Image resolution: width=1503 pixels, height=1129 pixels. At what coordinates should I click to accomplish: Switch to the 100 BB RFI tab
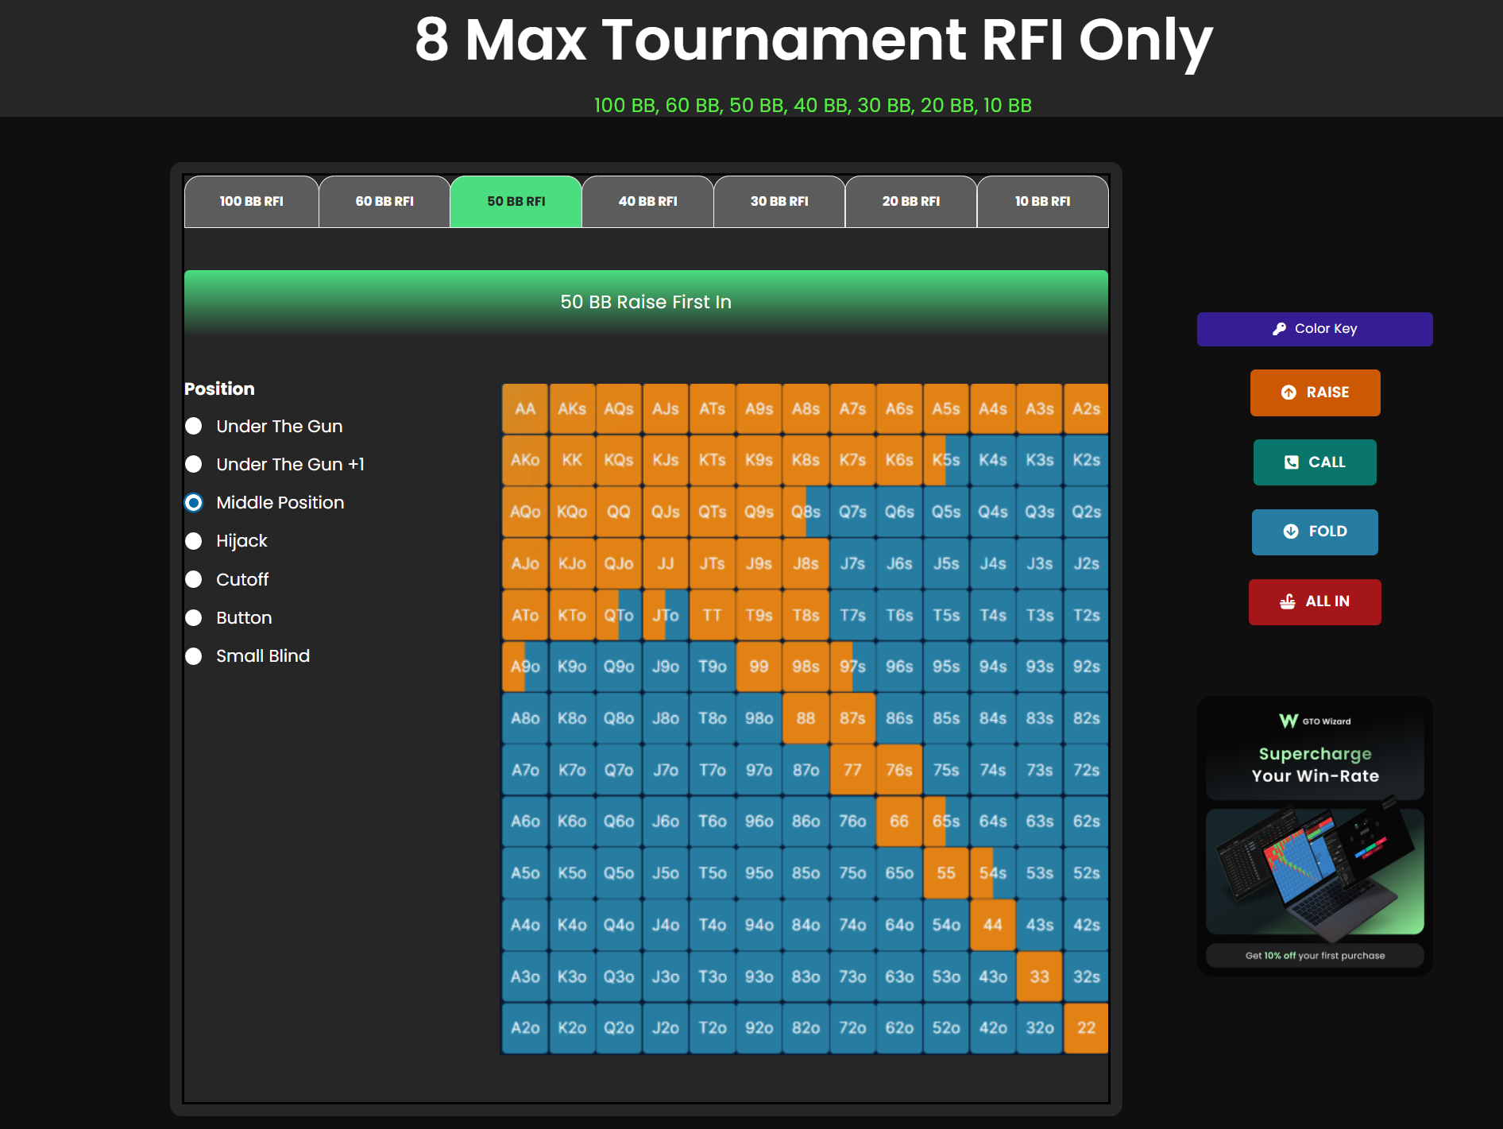coord(252,202)
